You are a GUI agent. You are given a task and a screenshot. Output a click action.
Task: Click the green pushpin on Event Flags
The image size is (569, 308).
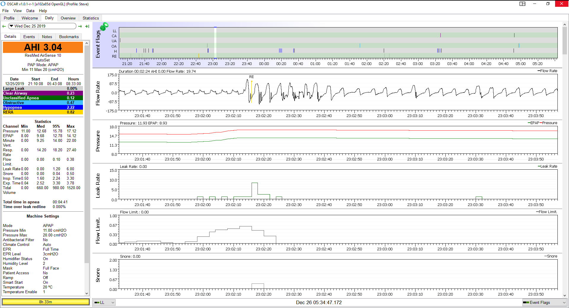pos(104,27)
